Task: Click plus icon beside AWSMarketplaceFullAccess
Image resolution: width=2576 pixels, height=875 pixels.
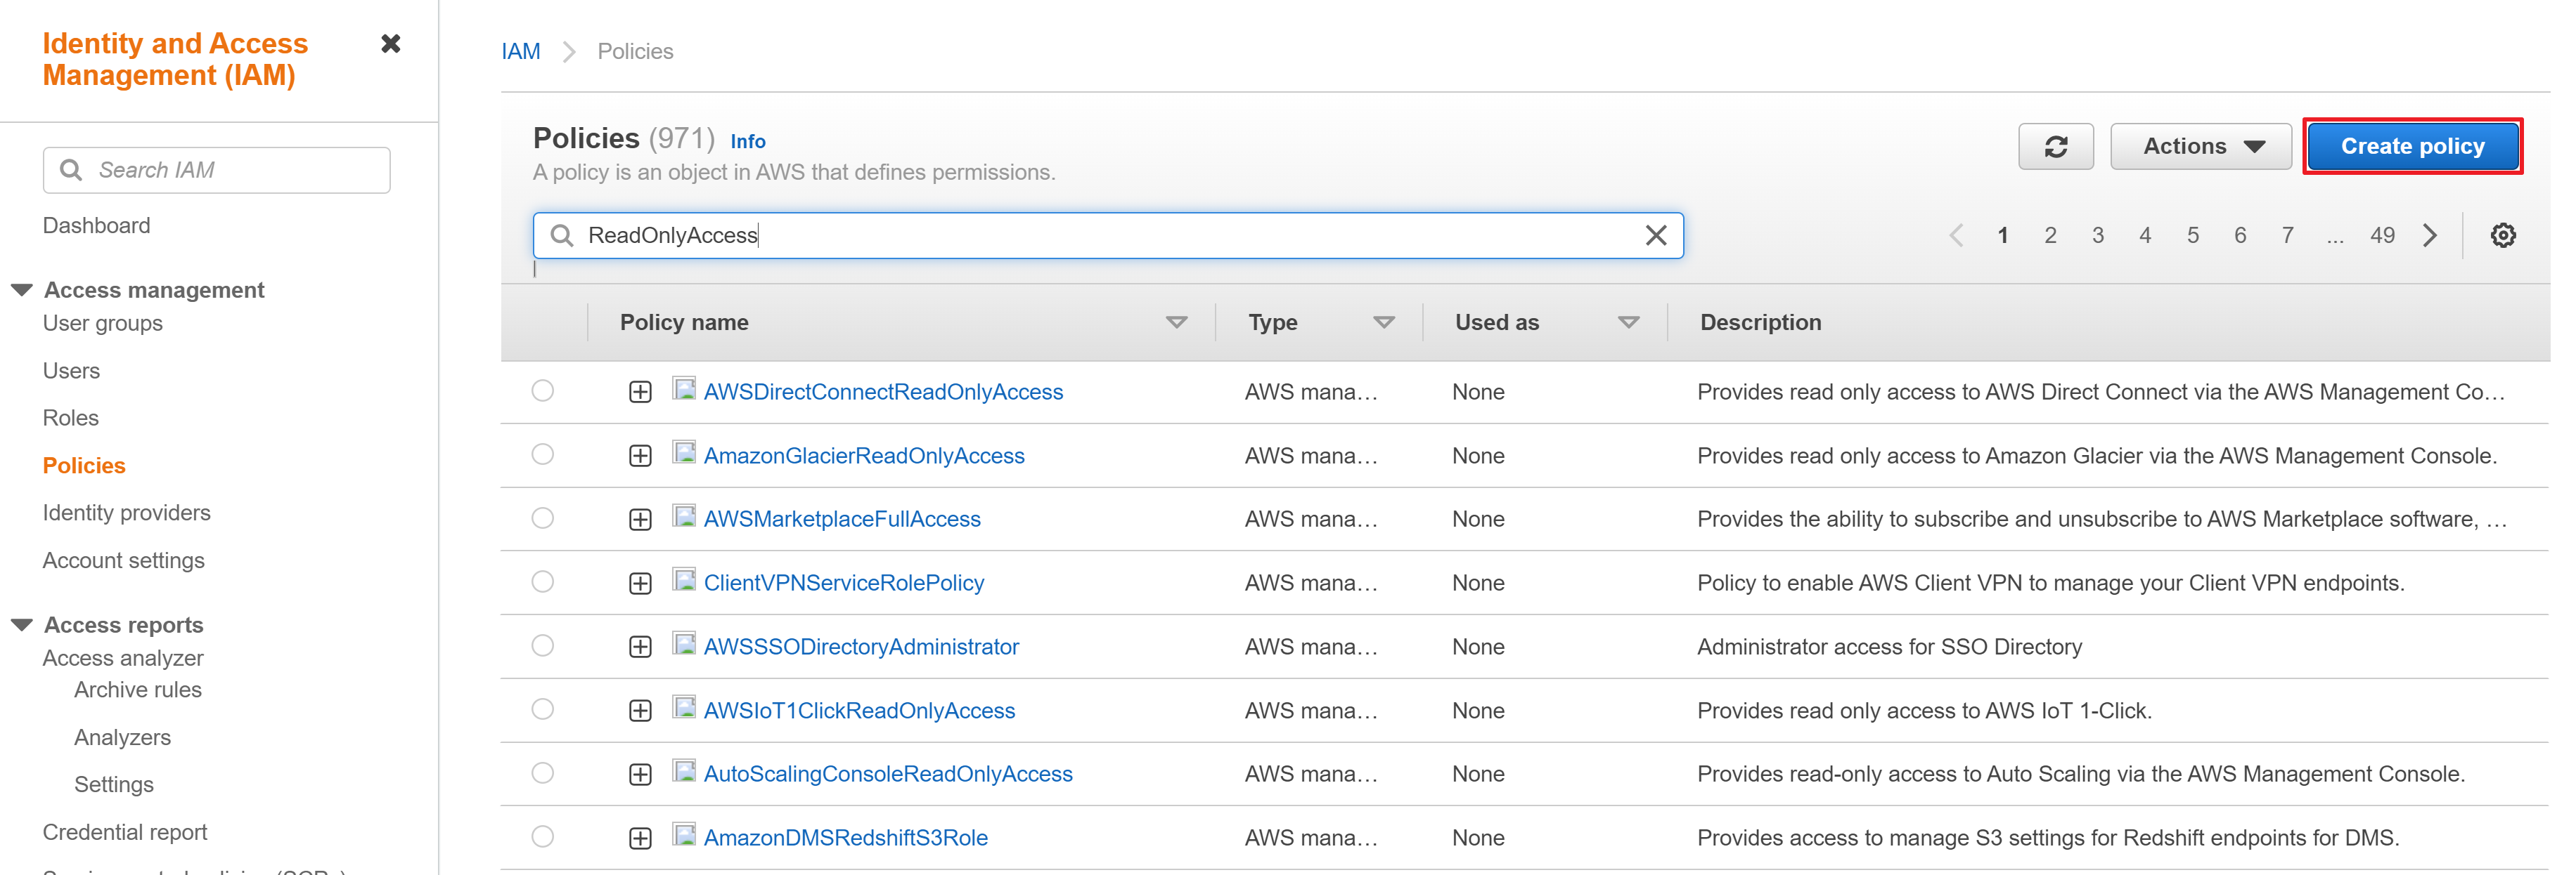Action: 640,520
